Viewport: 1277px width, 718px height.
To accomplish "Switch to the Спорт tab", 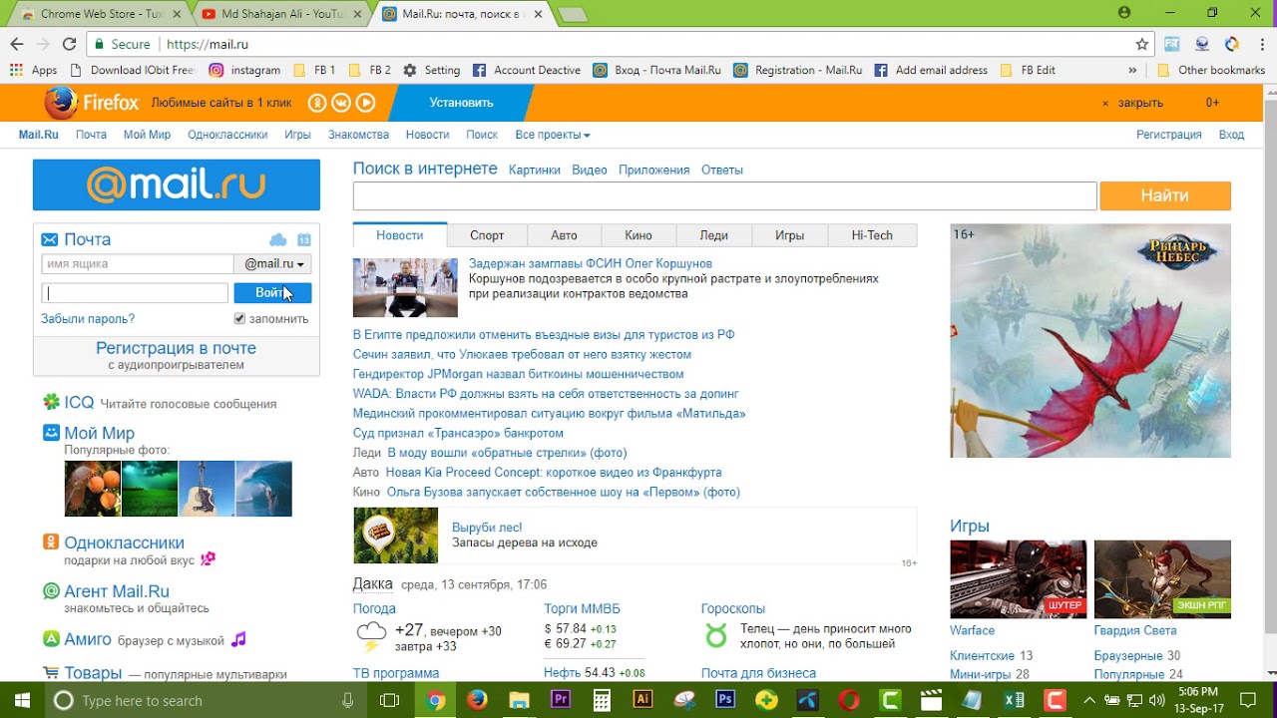I will 487,235.
